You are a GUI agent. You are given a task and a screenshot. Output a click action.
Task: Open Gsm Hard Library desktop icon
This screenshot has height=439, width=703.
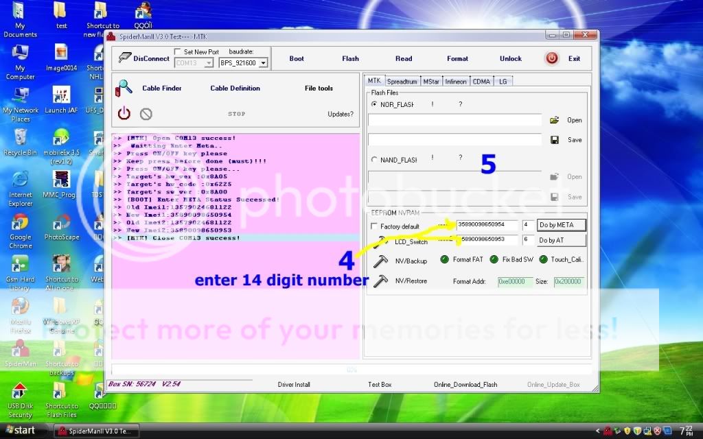pos(20,273)
